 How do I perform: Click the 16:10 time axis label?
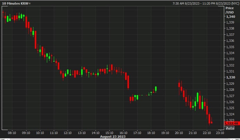coord(123,133)
